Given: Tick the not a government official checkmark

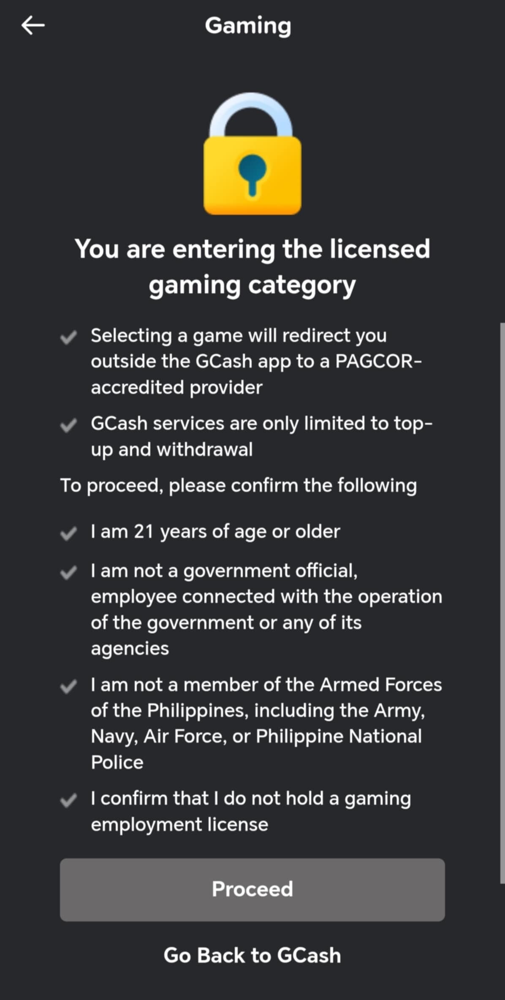Looking at the screenshot, I should point(68,572).
